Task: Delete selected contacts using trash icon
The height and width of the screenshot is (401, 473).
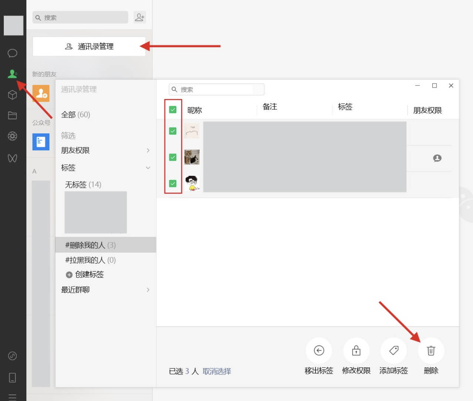Action: [430, 350]
